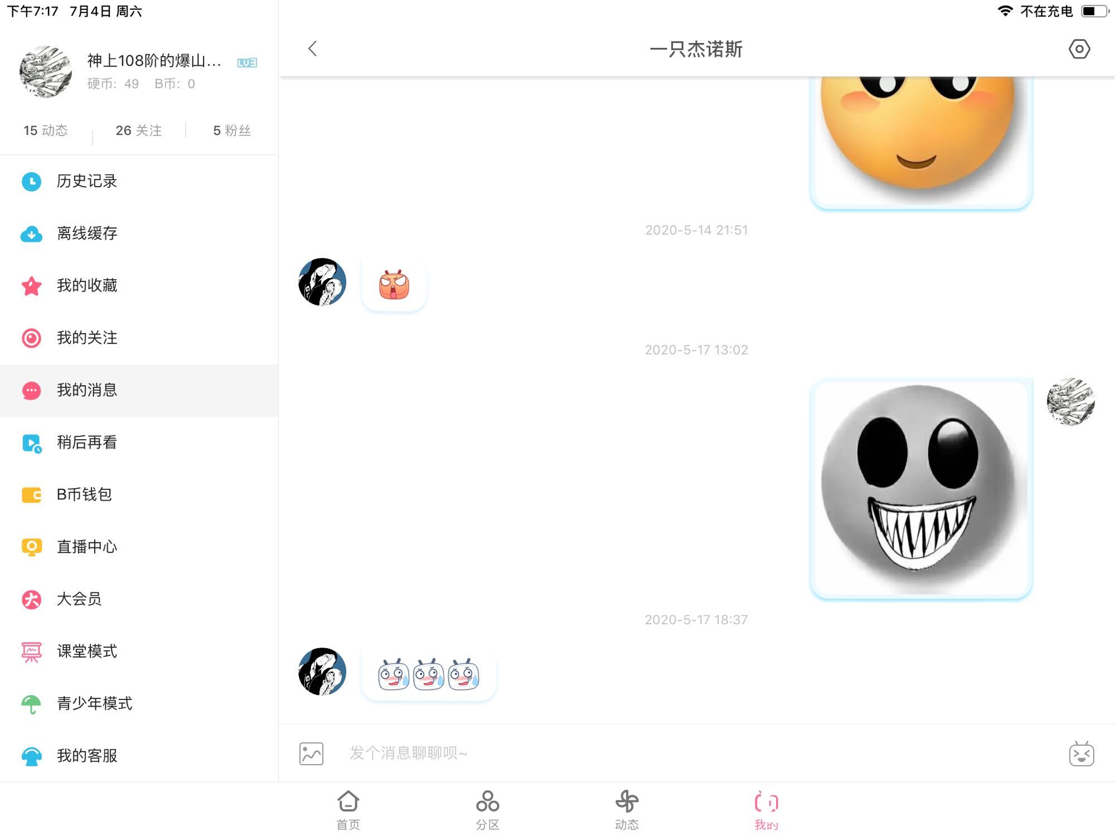1115x836 pixels.
Task: Open 我的客服 entry
Action: click(139, 756)
